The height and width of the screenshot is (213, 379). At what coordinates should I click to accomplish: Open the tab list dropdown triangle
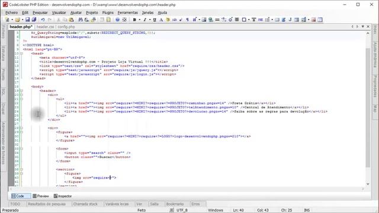363,27
